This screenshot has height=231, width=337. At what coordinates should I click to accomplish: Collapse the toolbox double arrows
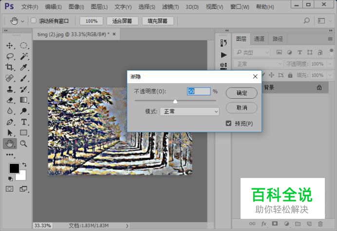pyautogui.click(x=6, y=31)
